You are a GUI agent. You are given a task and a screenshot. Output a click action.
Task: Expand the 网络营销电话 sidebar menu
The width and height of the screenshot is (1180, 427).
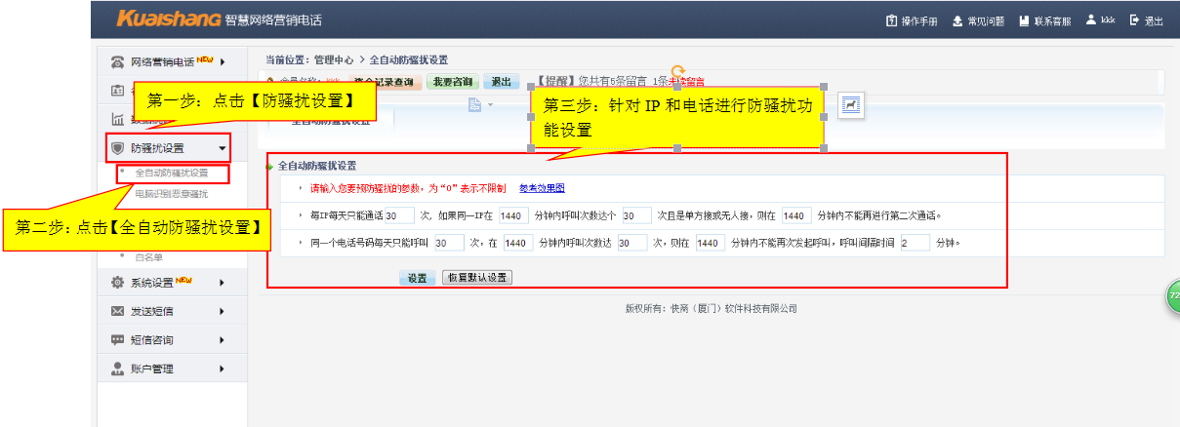click(223, 62)
